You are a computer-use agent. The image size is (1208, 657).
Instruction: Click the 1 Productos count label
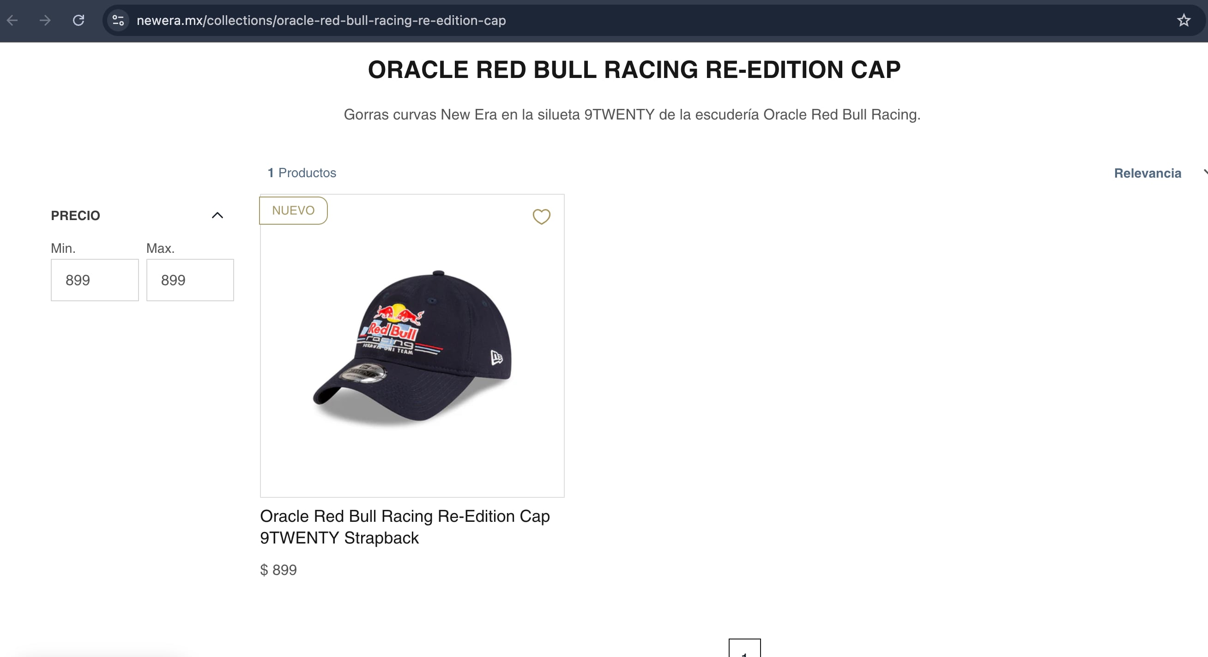coord(302,173)
